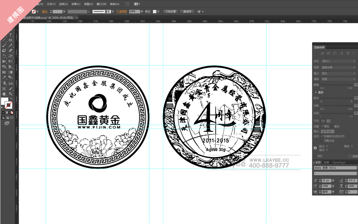
Task: Open the 预设 preset dropdown
Action: pos(338,61)
